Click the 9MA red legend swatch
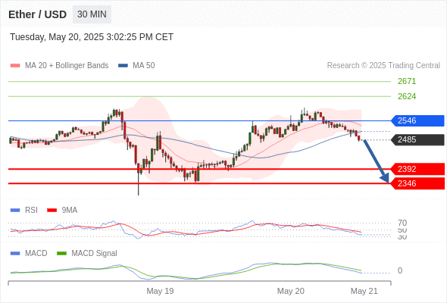This screenshot has height=303, width=447. 52,211
